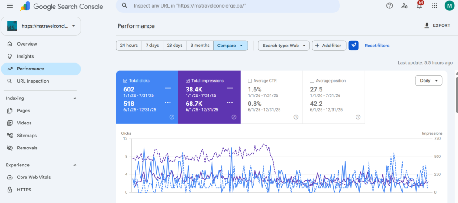Open the hamburger main menu
Image resolution: width=458 pixels, height=203 pixels.
10,5
